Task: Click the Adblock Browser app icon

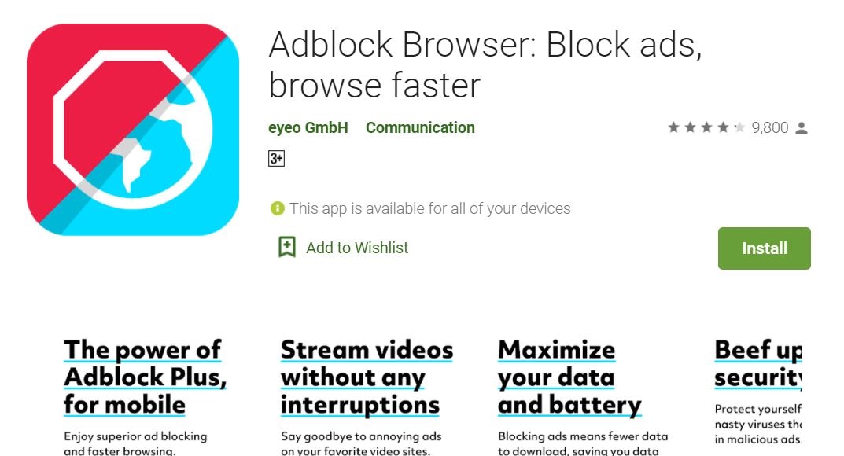Action: coord(132,130)
